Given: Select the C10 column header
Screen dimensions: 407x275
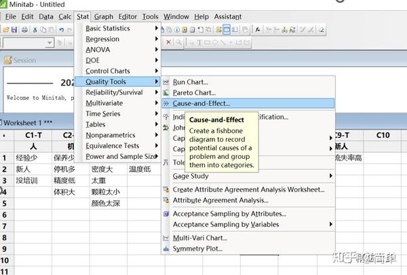Looking at the screenshot, I should pos(383,135).
